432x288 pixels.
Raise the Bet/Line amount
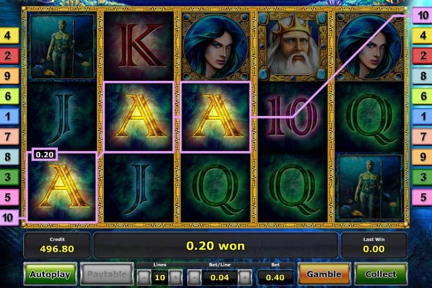[245, 277]
